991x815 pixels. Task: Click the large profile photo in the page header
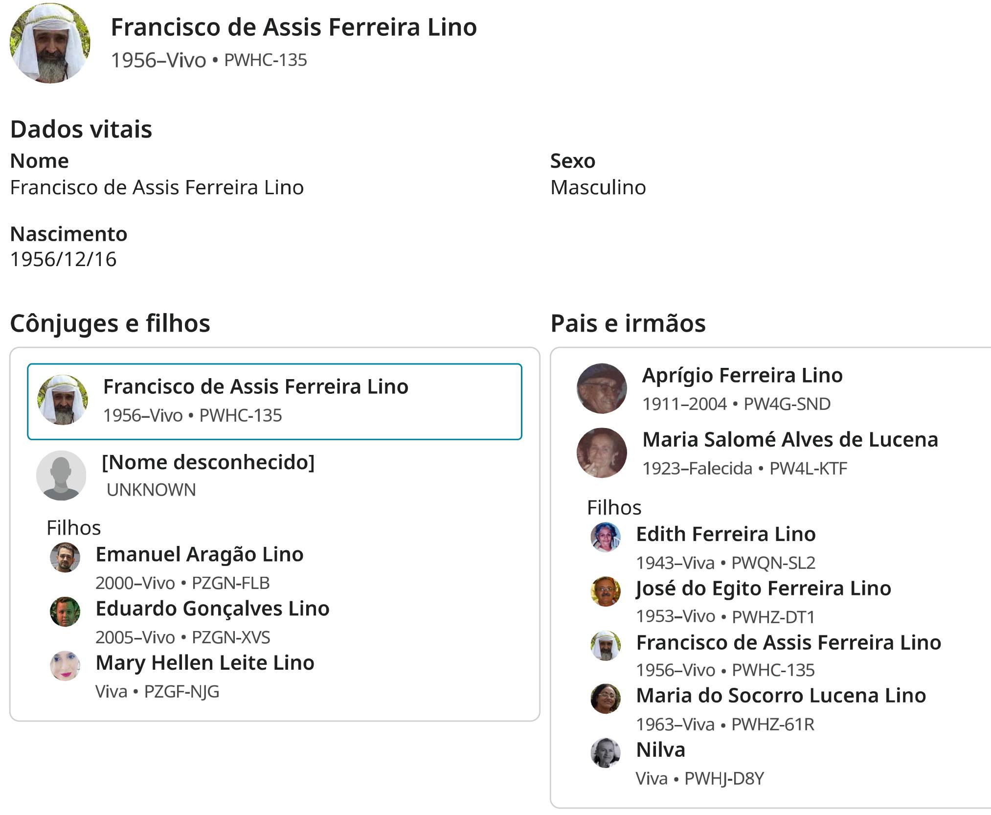click(50, 43)
